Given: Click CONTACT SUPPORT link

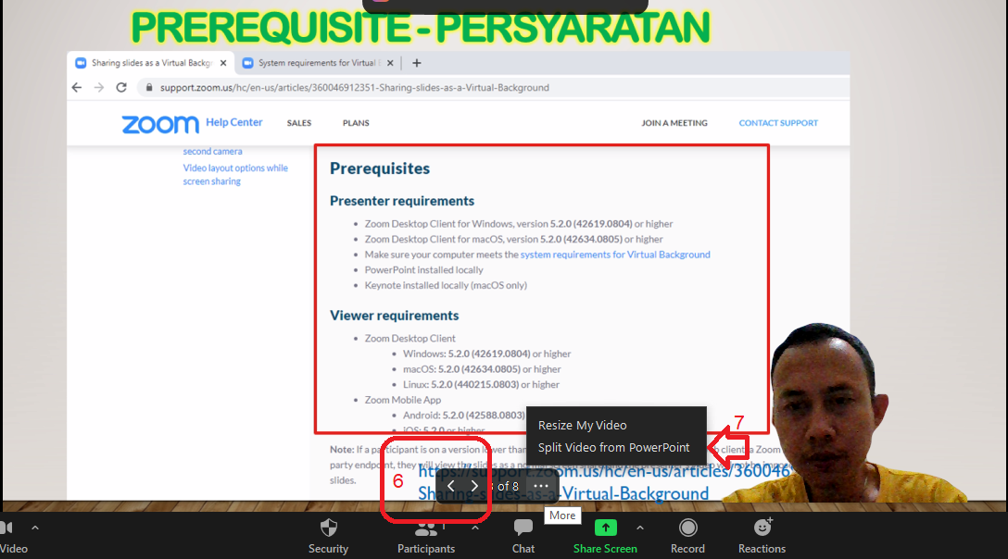Looking at the screenshot, I should click(778, 123).
